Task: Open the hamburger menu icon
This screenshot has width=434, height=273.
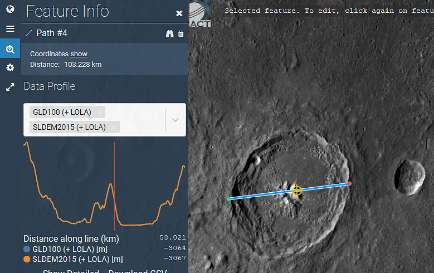Action: [x=10, y=28]
